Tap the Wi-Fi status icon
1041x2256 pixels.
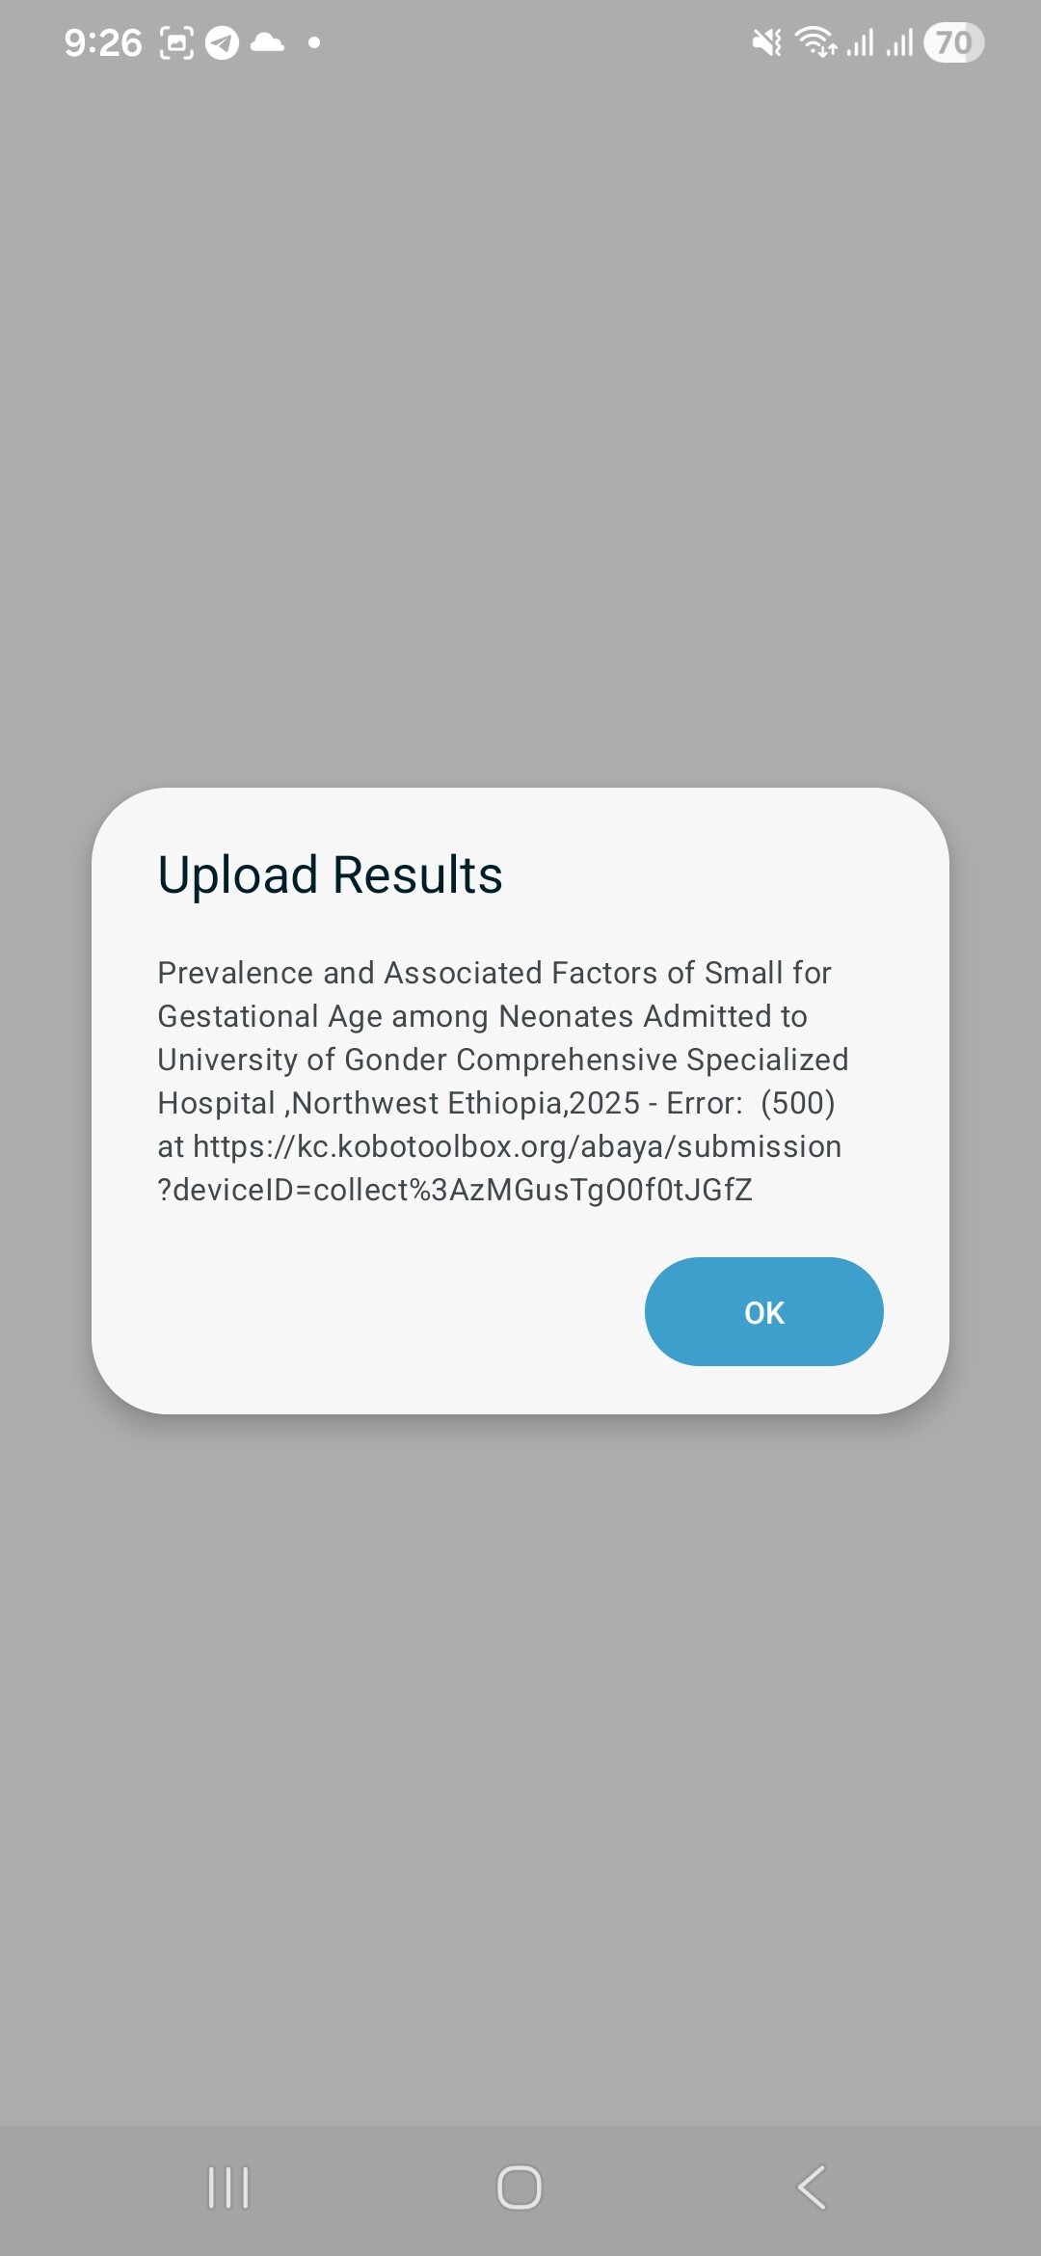[815, 42]
